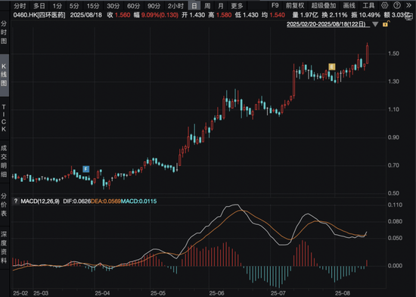
Task: Open the 工具 menu
Action: click(368, 5)
